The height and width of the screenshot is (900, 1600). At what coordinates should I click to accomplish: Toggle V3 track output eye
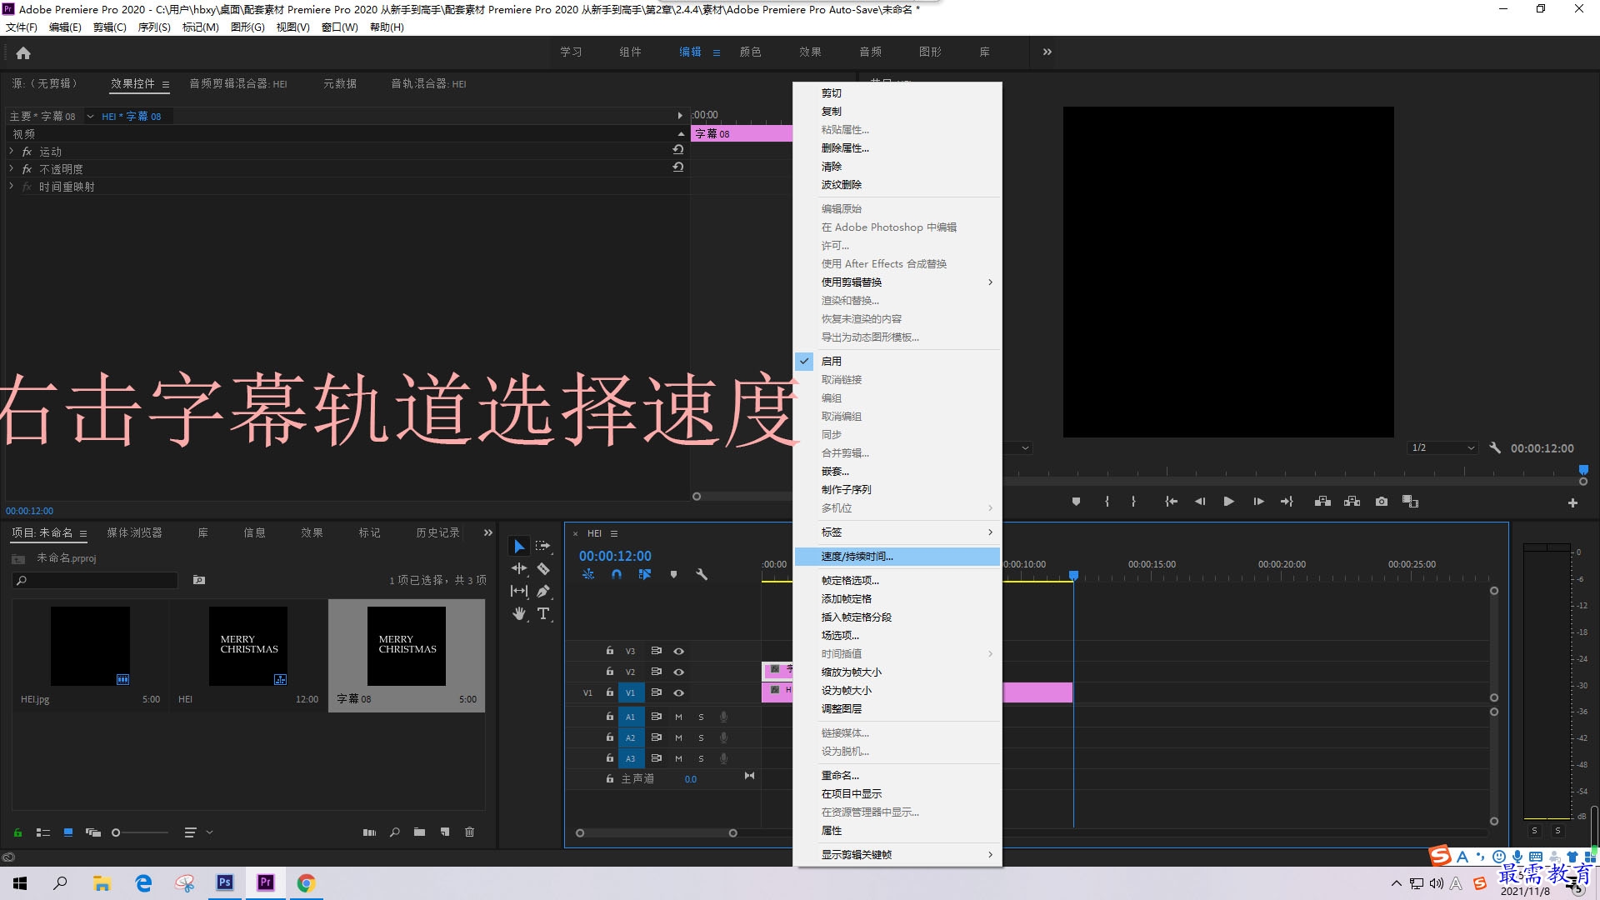pyautogui.click(x=678, y=651)
